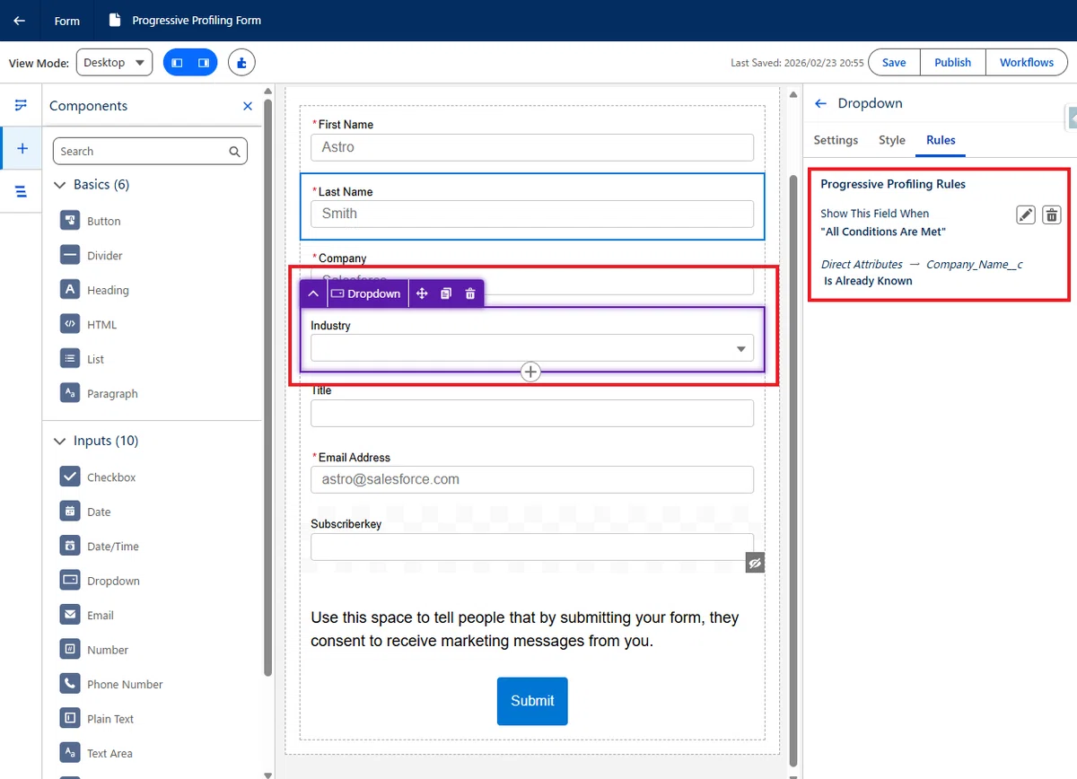1077x779 pixels.
Task: Select the List component icon
Action: coord(70,358)
